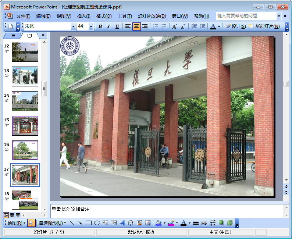Open the View menu
Screen dimensions: 292x239
tap(64, 16)
